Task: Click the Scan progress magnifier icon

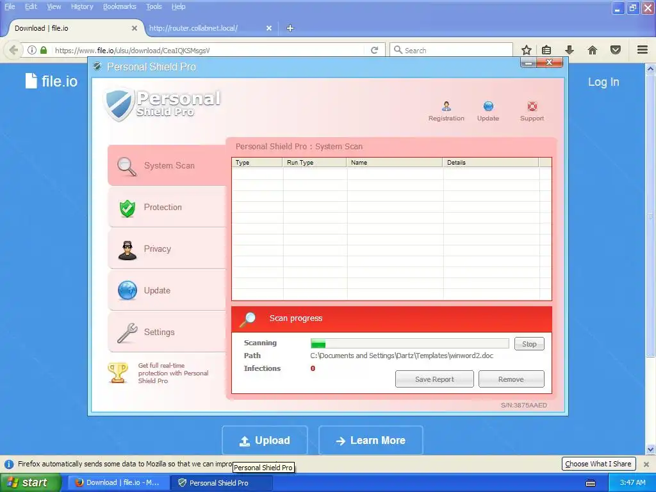Action: tap(247, 319)
